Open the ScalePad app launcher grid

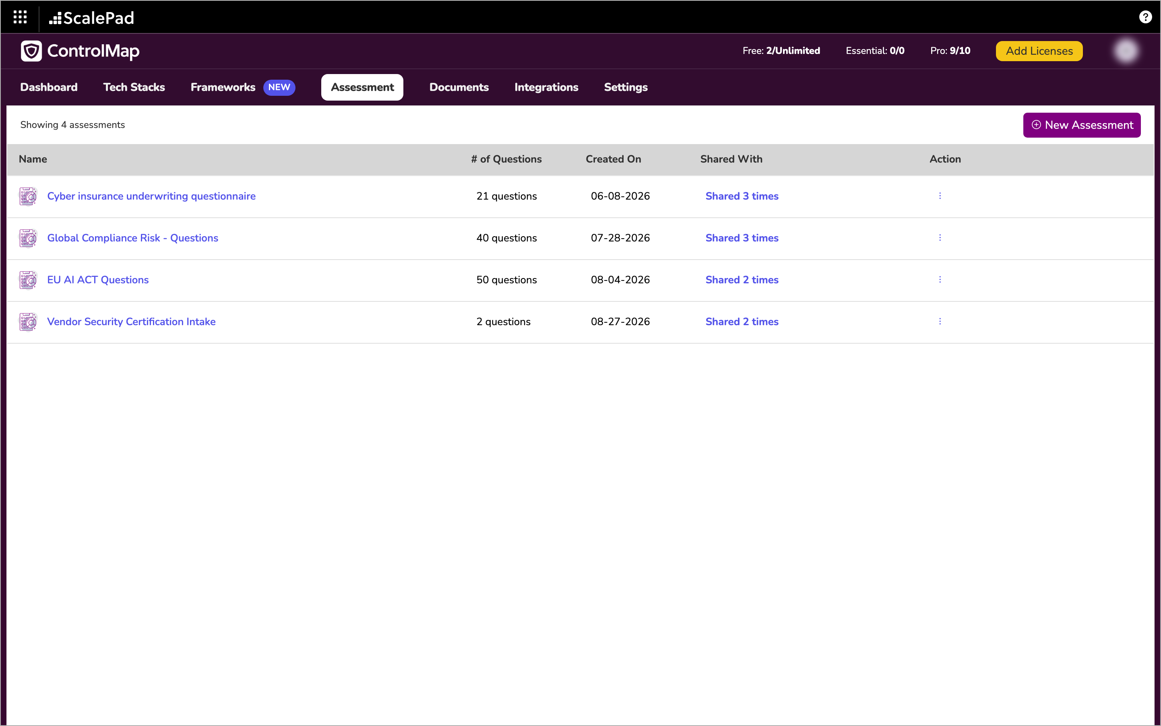click(x=20, y=17)
